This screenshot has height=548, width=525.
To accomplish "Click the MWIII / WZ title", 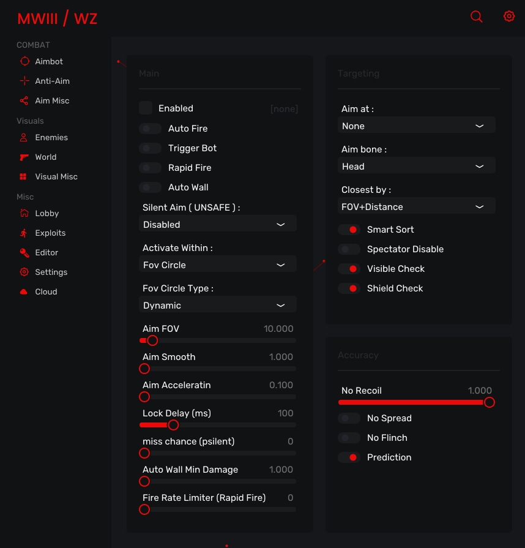I will (x=57, y=18).
